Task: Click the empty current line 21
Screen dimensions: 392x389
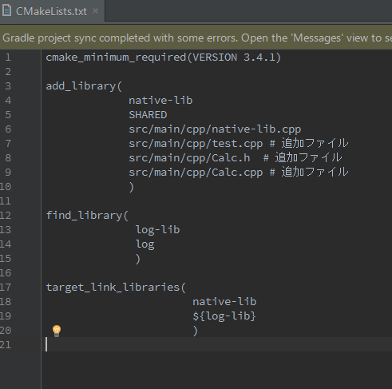Action: coord(217,344)
